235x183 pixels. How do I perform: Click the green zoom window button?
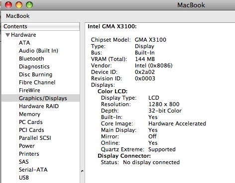point(29,5)
